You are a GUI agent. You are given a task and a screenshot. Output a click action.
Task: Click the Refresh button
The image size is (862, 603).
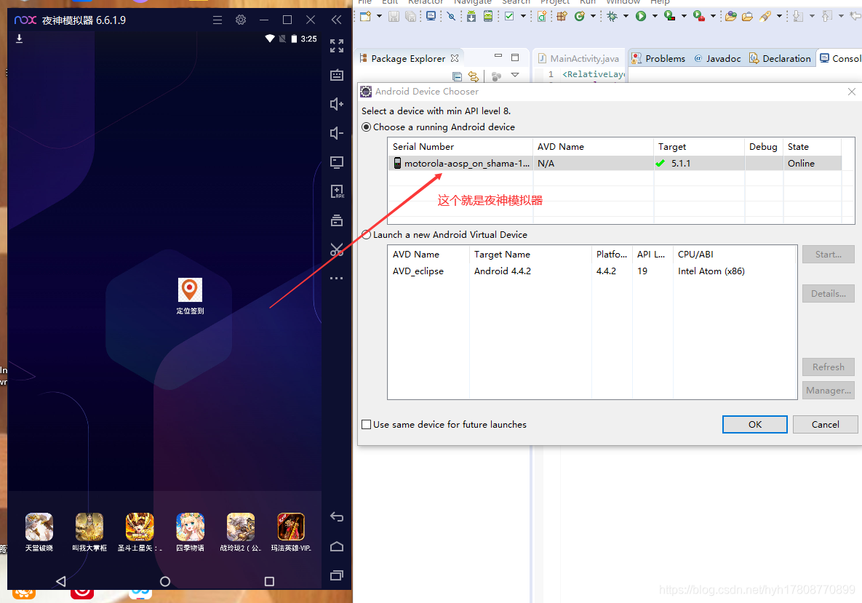[x=828, y=367]
